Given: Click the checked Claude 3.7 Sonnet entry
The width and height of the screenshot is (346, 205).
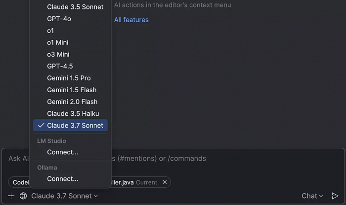Looking at the screenshot, I should (70, 125).
